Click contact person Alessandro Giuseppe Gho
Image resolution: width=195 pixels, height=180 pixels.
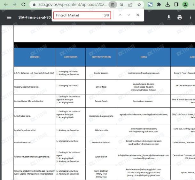[101, 116]
